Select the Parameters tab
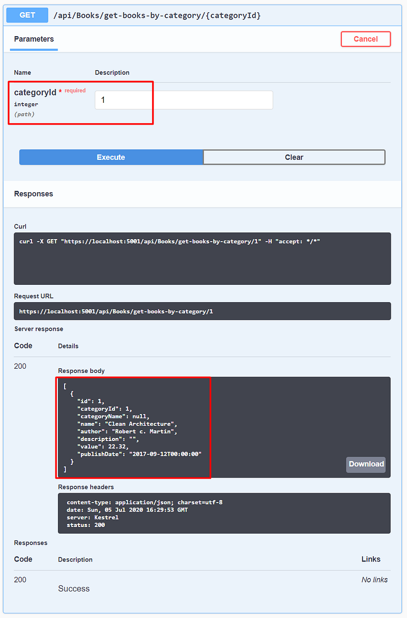 click(34, 39)
